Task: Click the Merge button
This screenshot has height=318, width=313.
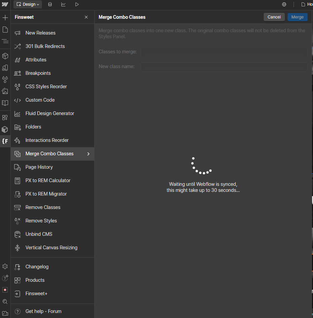Action: [297, 17]
